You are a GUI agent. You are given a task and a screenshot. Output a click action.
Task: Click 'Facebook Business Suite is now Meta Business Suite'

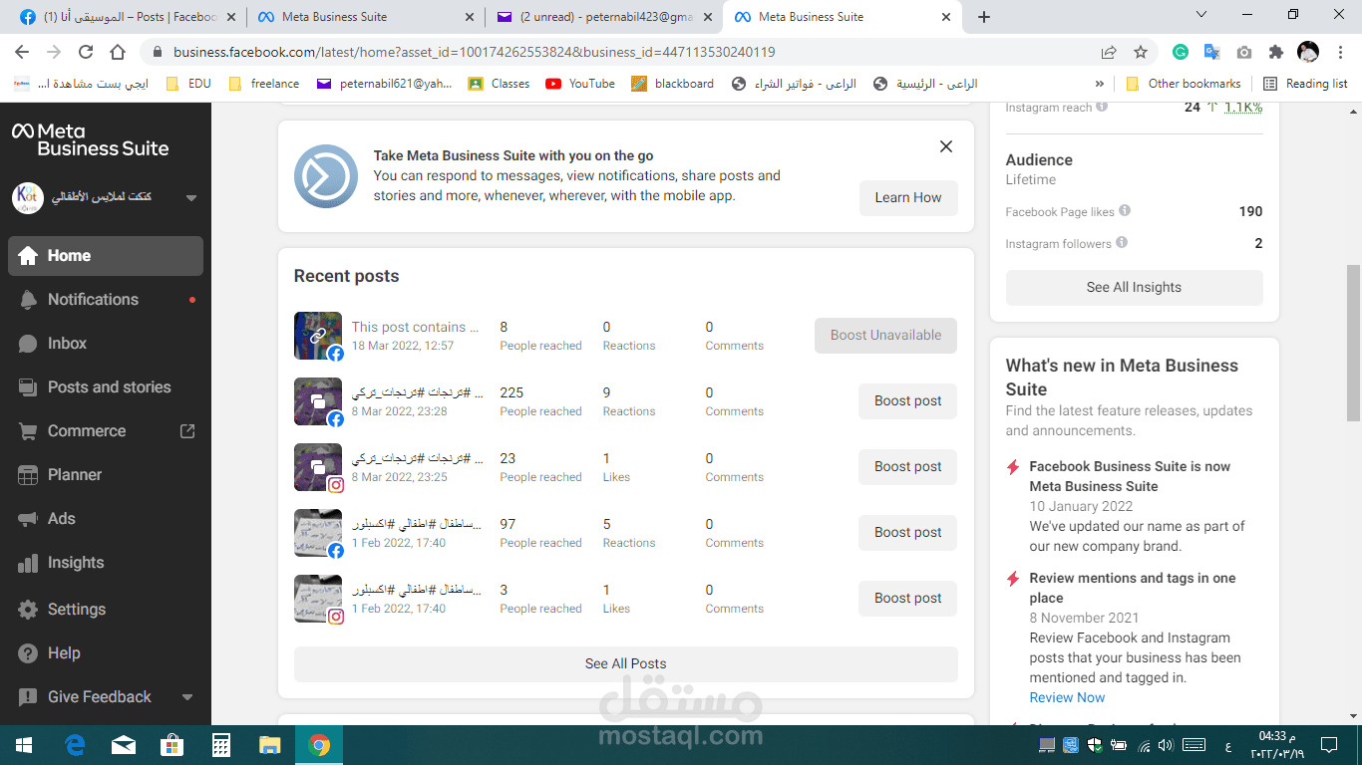1130,476
